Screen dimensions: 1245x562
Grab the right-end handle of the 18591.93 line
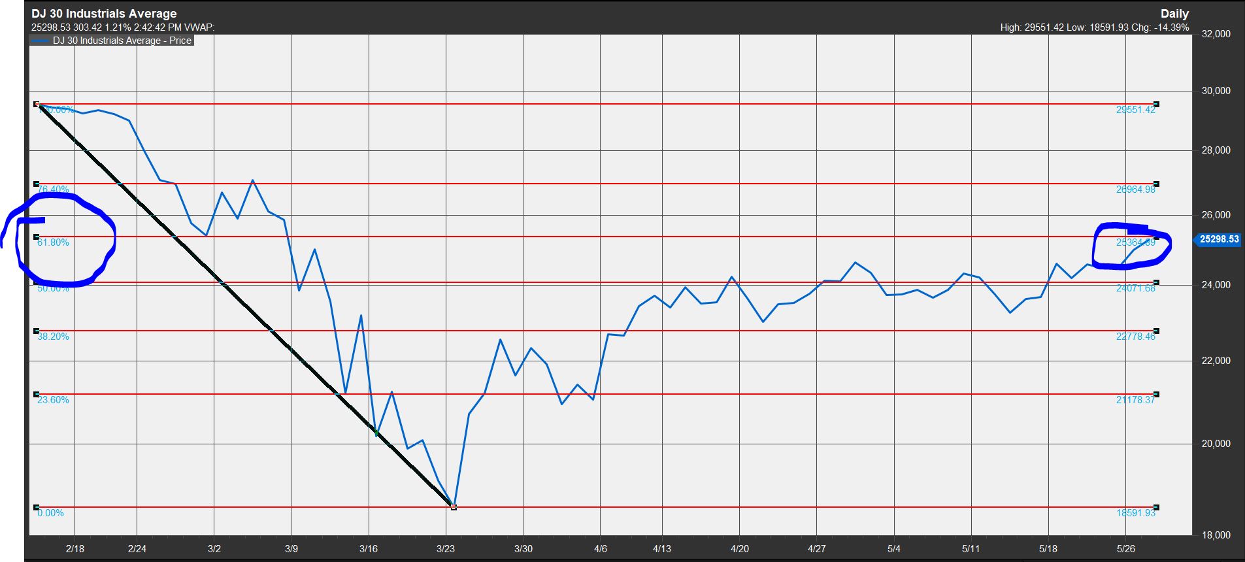click(1157, 507)
